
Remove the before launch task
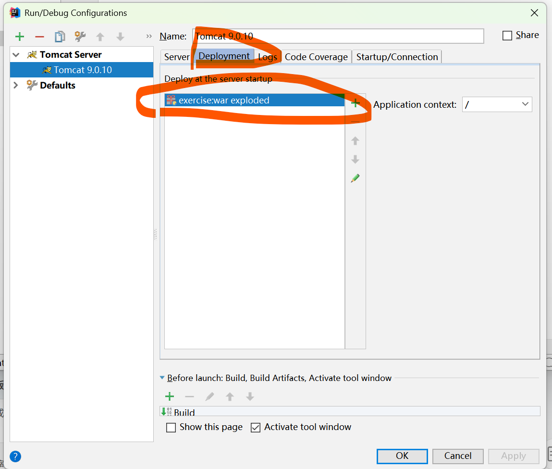pos(189,397)
